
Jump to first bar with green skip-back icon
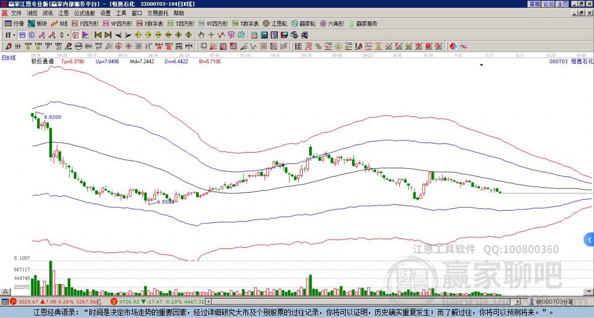pos(97,35)
